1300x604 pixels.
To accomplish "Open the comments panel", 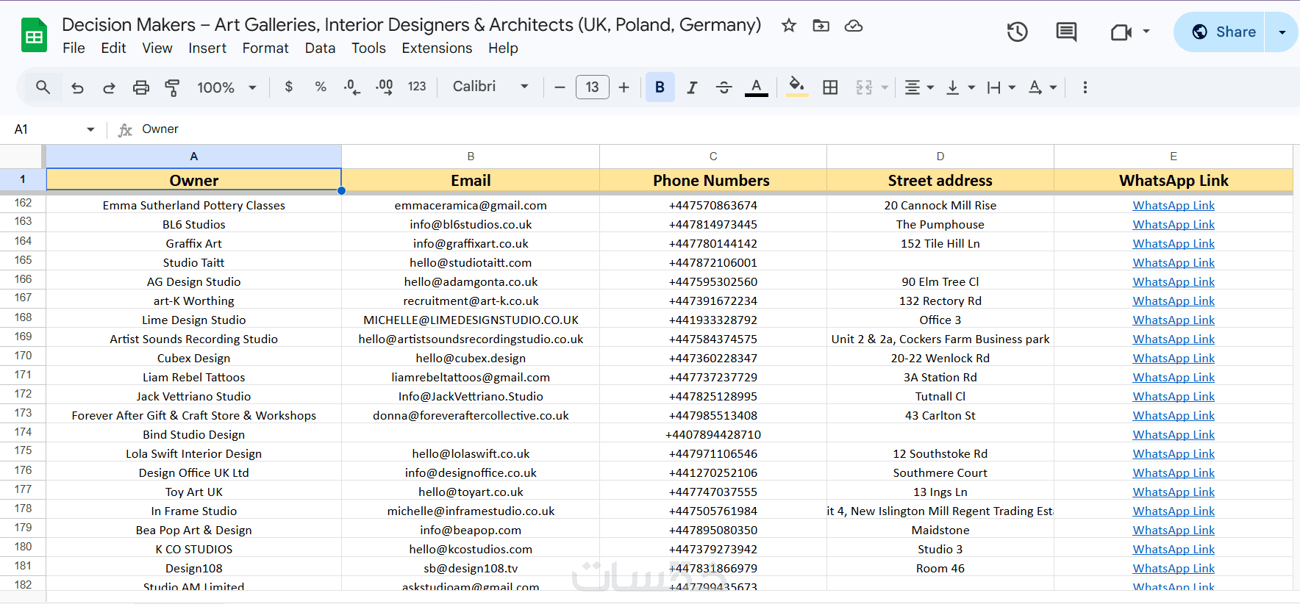I will [1066, 32].
